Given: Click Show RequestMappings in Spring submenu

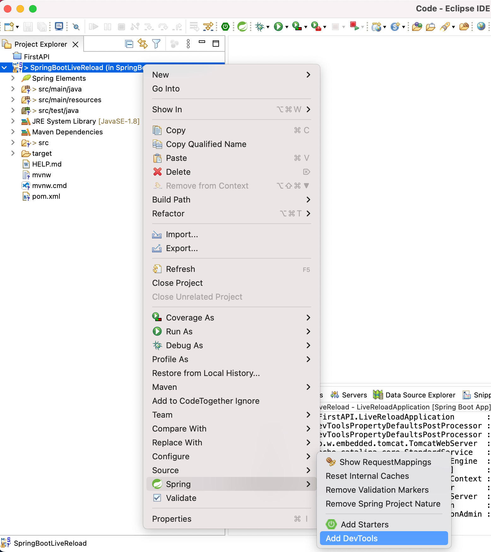Looking at the screenshot, I should click(384, 462).
